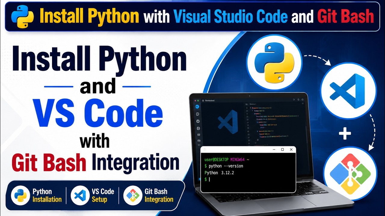Viewport: 385px width, 216px height.
Task: Click the large VS Code logo circle
Action: tap(348, 91)
